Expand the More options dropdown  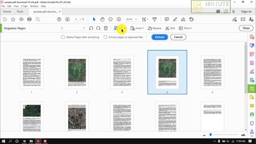pos(186,28)
